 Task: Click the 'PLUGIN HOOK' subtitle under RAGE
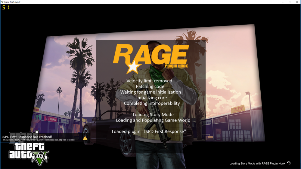176,66
